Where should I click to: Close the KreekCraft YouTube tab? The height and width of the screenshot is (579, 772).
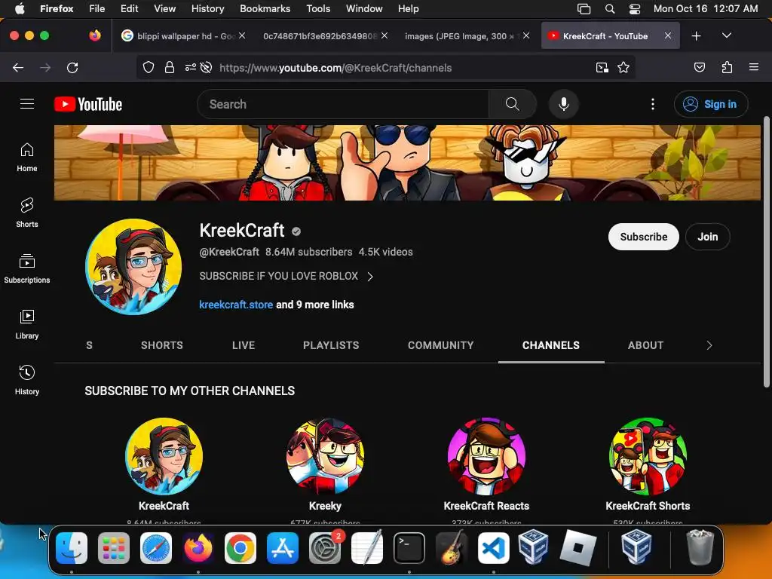[668, 35]
